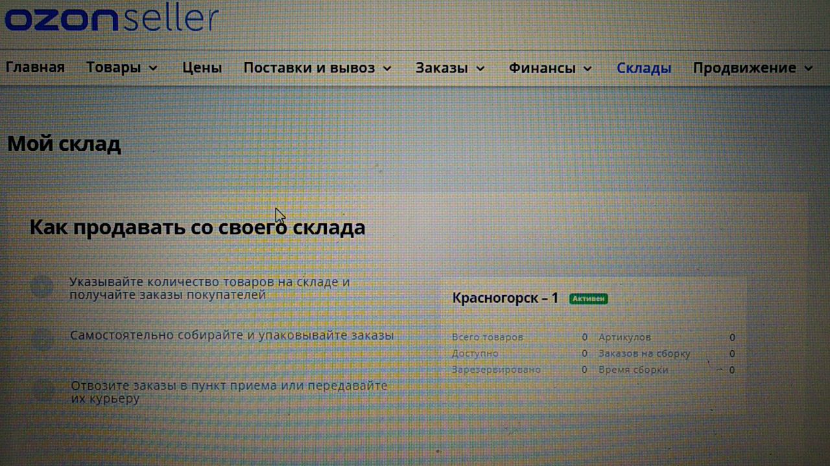Screen dimensions: 830x466
Task: Expand the Финансы dropdown chevron
Action: tap(587, 68)
